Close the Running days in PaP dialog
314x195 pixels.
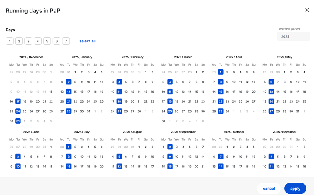coord(307,10)
